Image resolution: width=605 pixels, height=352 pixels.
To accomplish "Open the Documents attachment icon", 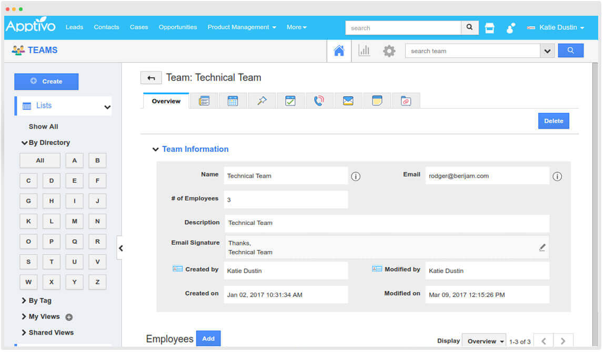I will pyautogui.click(x=406, y=100).
